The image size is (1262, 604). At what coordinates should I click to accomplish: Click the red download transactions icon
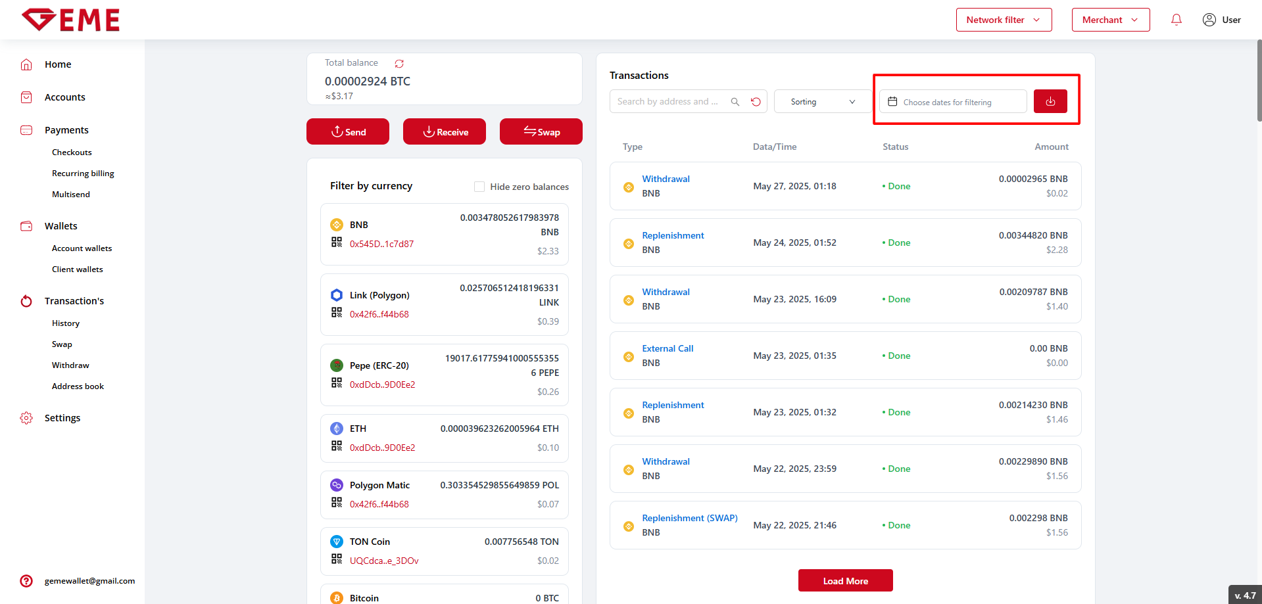click(1050, 101)
